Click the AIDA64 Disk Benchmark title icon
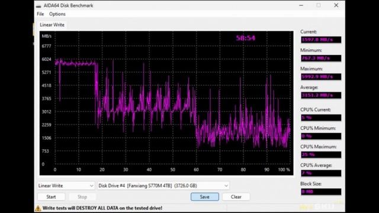This screenshot has width=379, height=213. pos(38,6)
